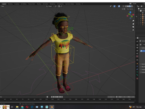
Task: Switch viewport to material preview shading
Action: click(x=130, y=6)
